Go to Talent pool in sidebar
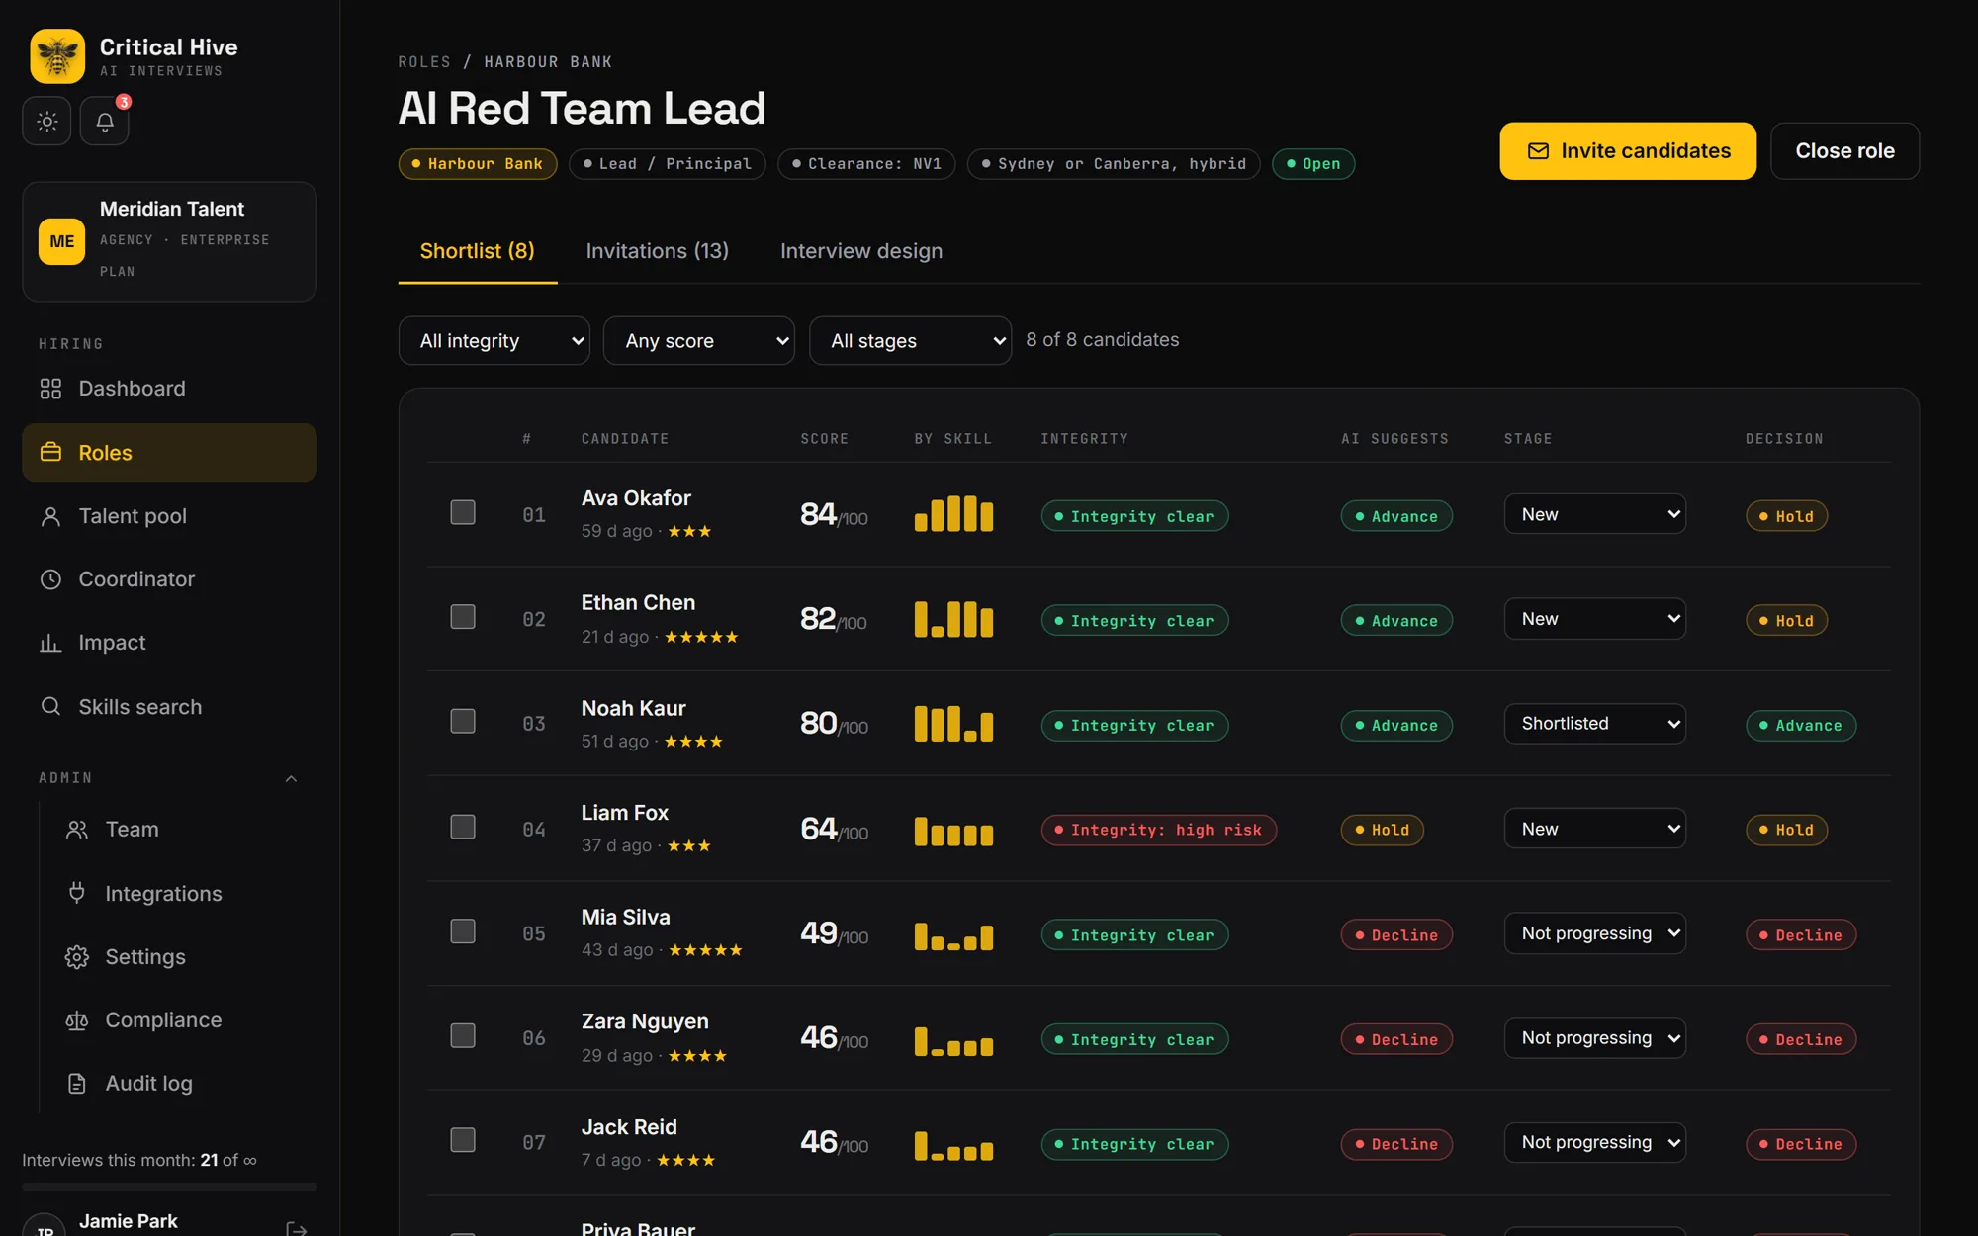The width and height of the screenshot is (1978, 1236). pos(169,516)
